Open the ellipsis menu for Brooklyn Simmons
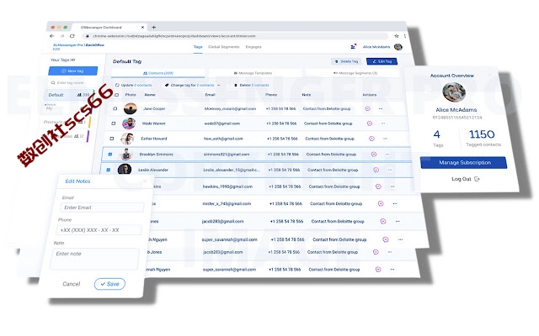The height and width of the screenshot is (336, 539). point(387,155)
